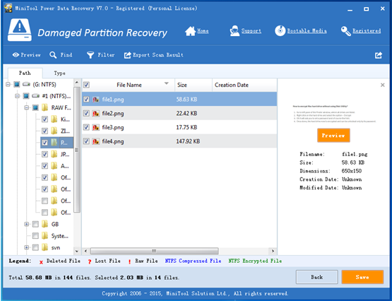
Task: Expand the svn folder node
Action: point(27,247)
